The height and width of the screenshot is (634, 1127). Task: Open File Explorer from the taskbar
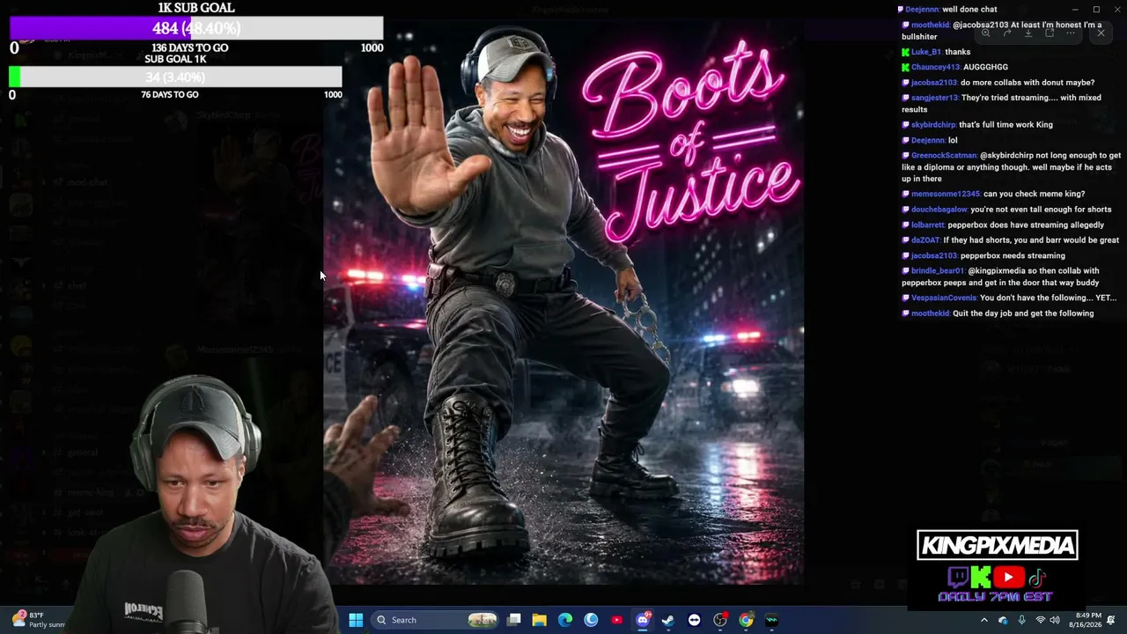540,620
